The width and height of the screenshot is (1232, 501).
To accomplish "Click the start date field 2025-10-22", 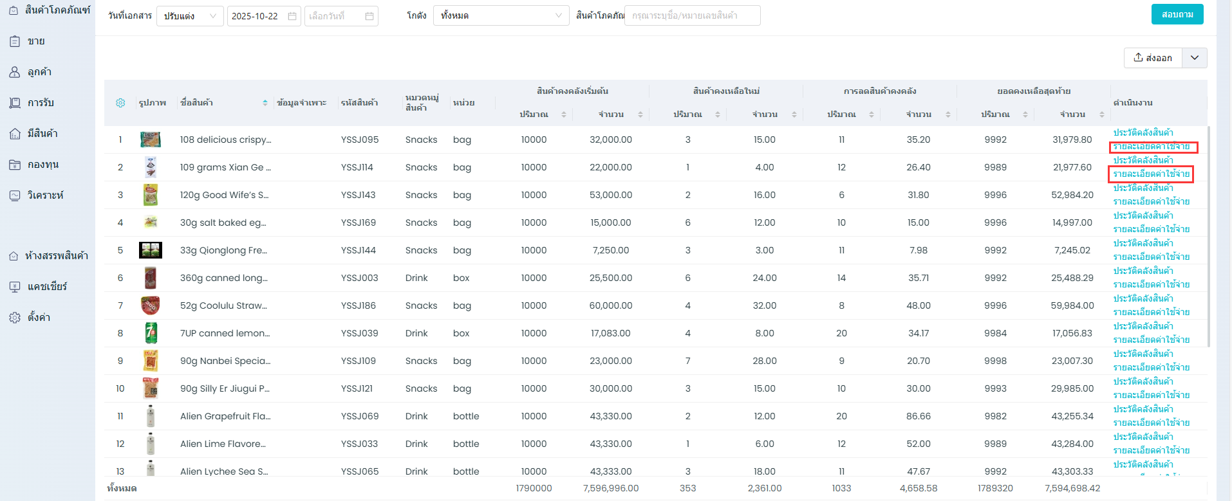I will click(x=257, y=16).
